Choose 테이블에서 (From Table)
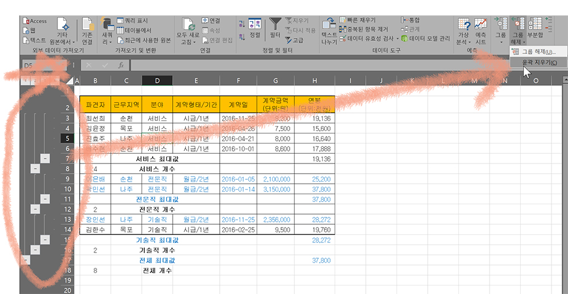Viewport: 568px width, 294px height. [x=134, y=31]
